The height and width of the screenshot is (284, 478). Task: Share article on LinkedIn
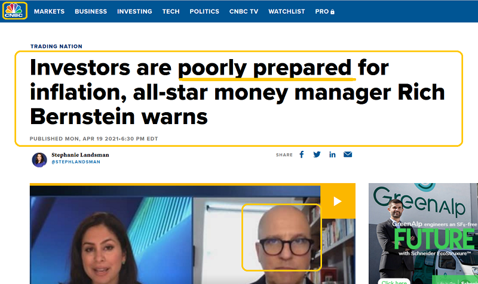point(332,155)
